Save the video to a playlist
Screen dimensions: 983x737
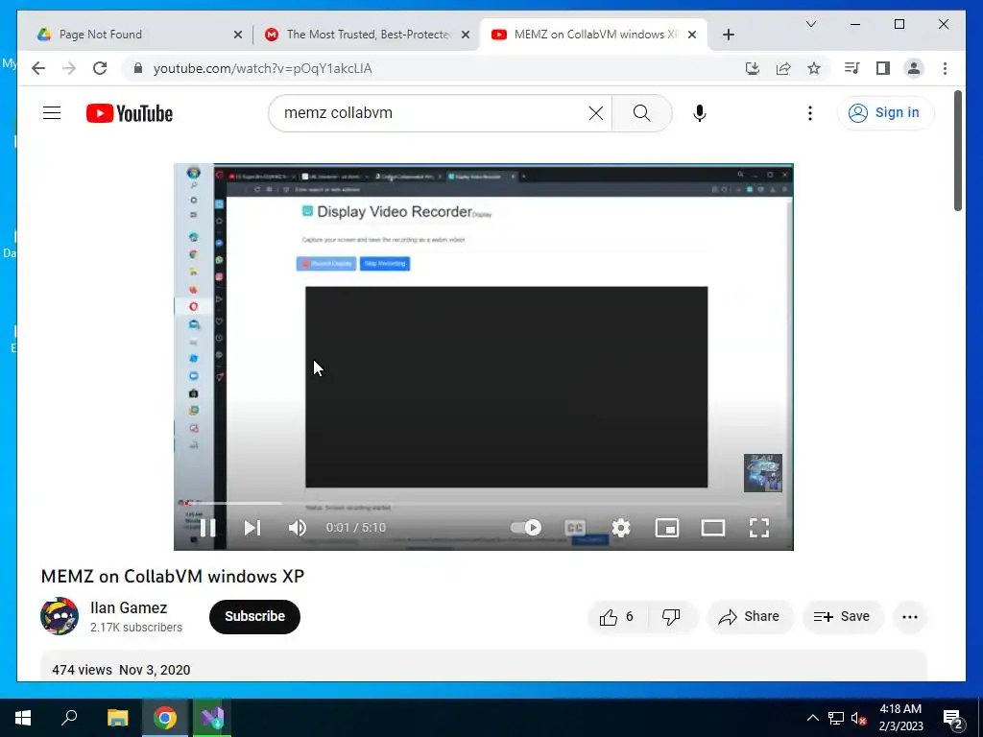point(843,617)
